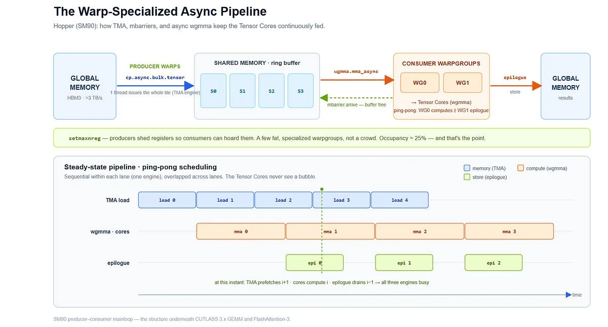Select the "load 4" timeline bar

tap(400, 200)
